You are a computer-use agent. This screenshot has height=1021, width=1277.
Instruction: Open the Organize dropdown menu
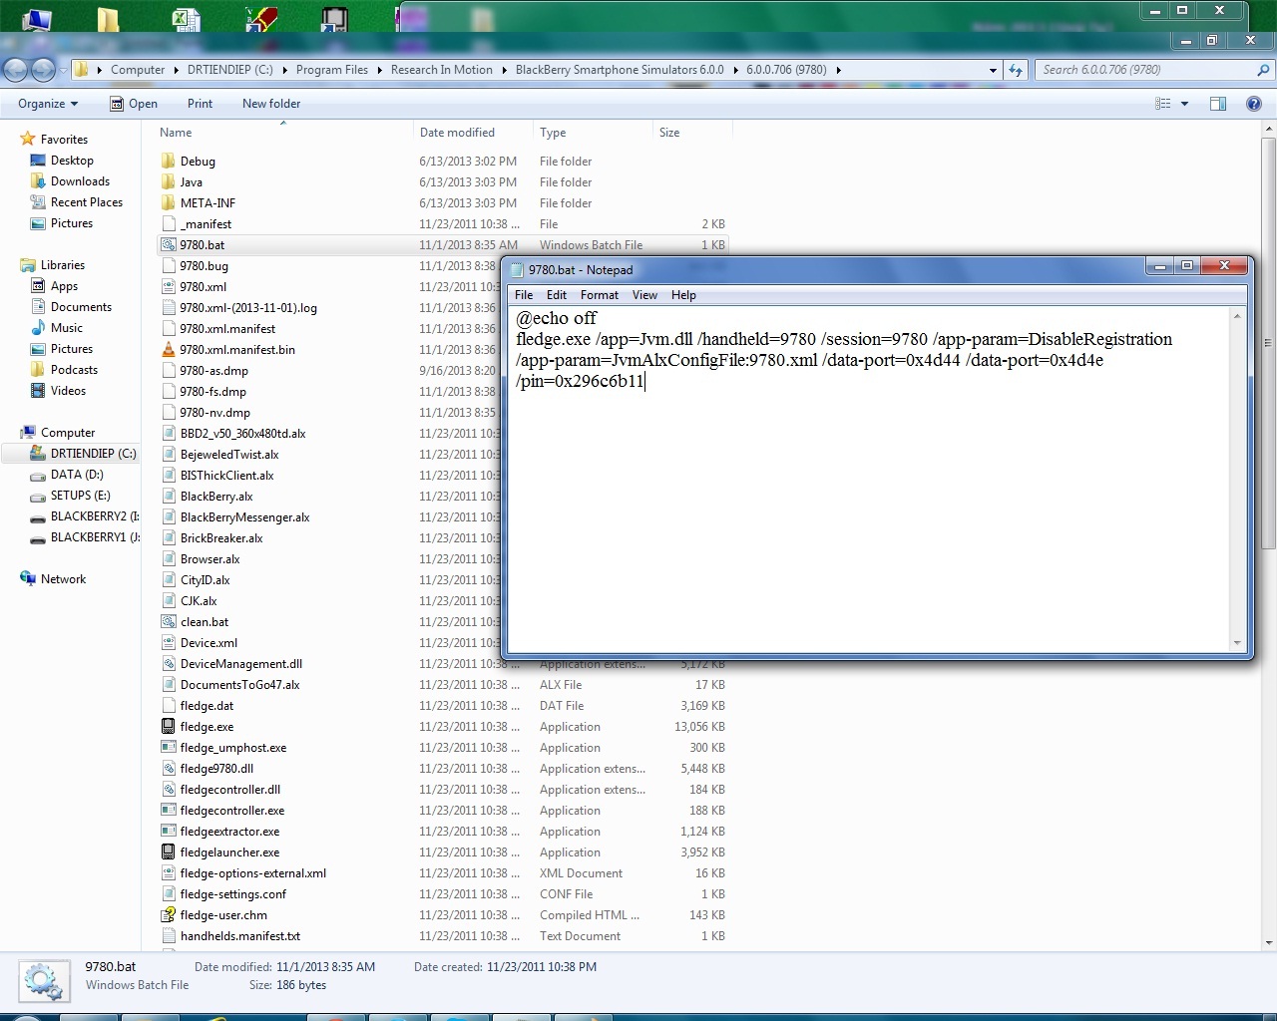pos(48,104)
